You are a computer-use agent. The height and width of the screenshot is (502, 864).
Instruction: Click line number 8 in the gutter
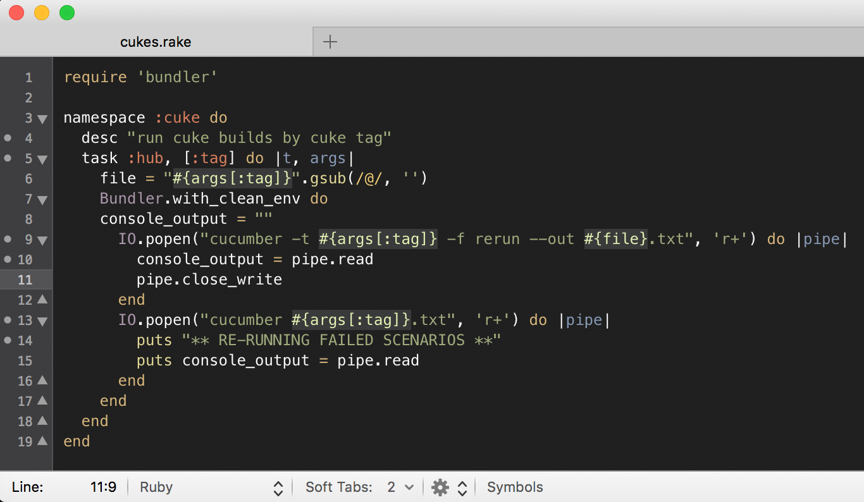pyautogui.click(x=28, y=219)
